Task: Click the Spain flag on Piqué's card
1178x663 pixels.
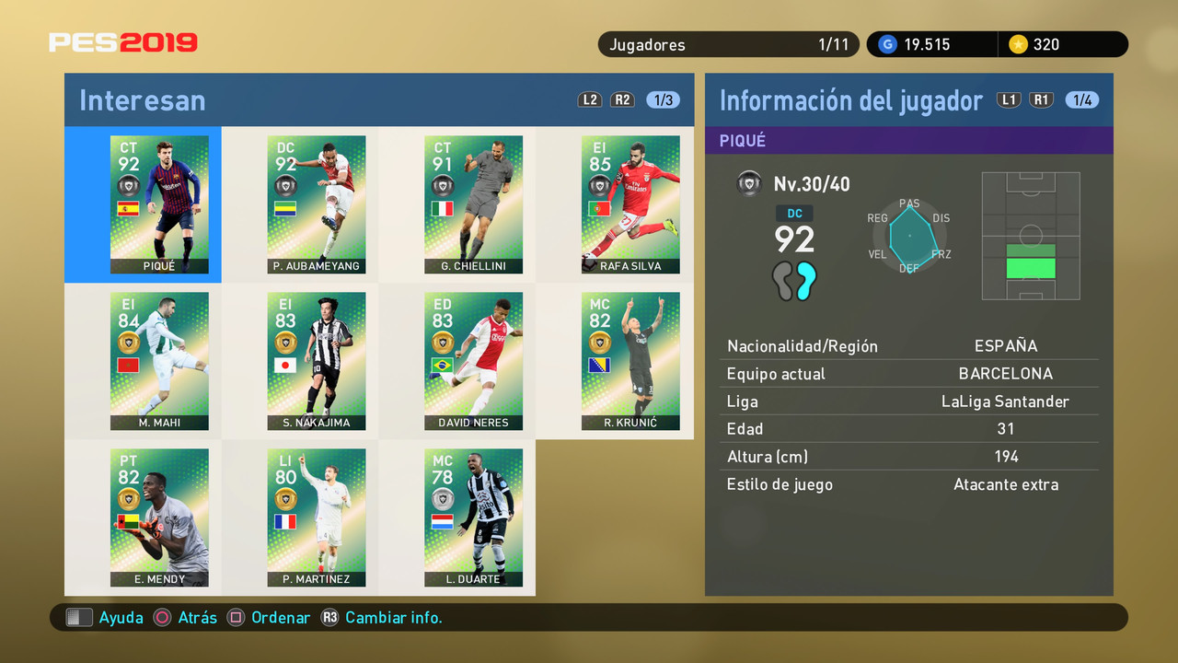Action: click(x=128, y=209)
